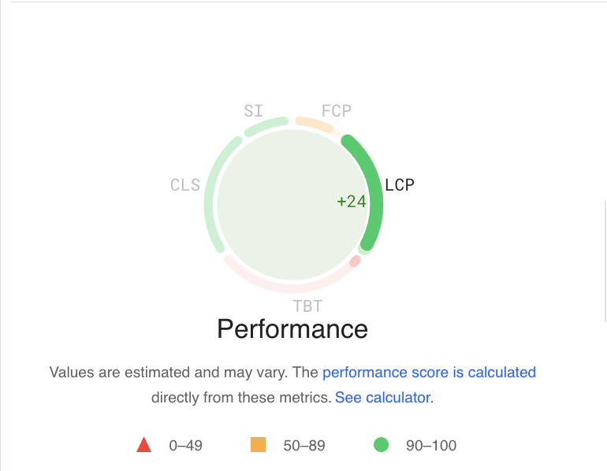This screenshot has height=471, width=607.
Task: Click the red triangle legend icon
Action: [143, 445]
